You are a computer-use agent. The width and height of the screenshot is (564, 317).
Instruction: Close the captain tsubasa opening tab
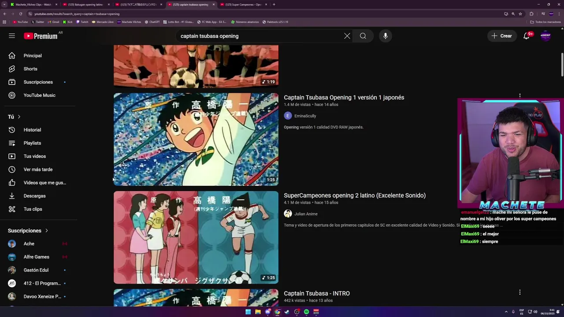click(214, 4)
